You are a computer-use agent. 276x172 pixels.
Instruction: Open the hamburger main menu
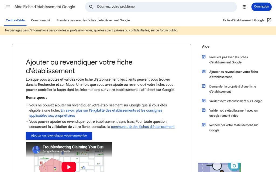pos(8,7)
